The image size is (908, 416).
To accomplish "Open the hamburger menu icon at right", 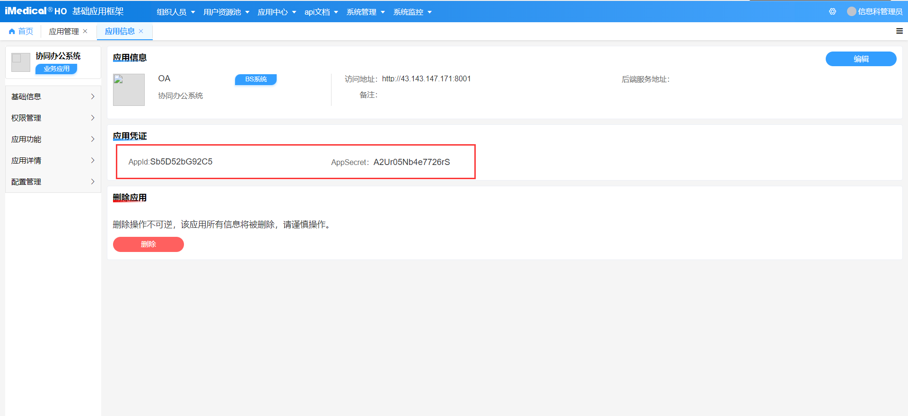I will coord(899,31).
